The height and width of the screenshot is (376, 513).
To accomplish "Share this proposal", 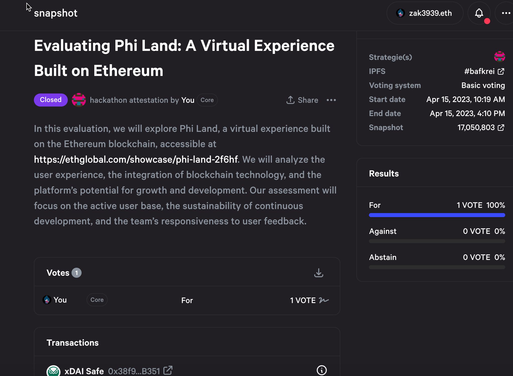I will [302, 100].
